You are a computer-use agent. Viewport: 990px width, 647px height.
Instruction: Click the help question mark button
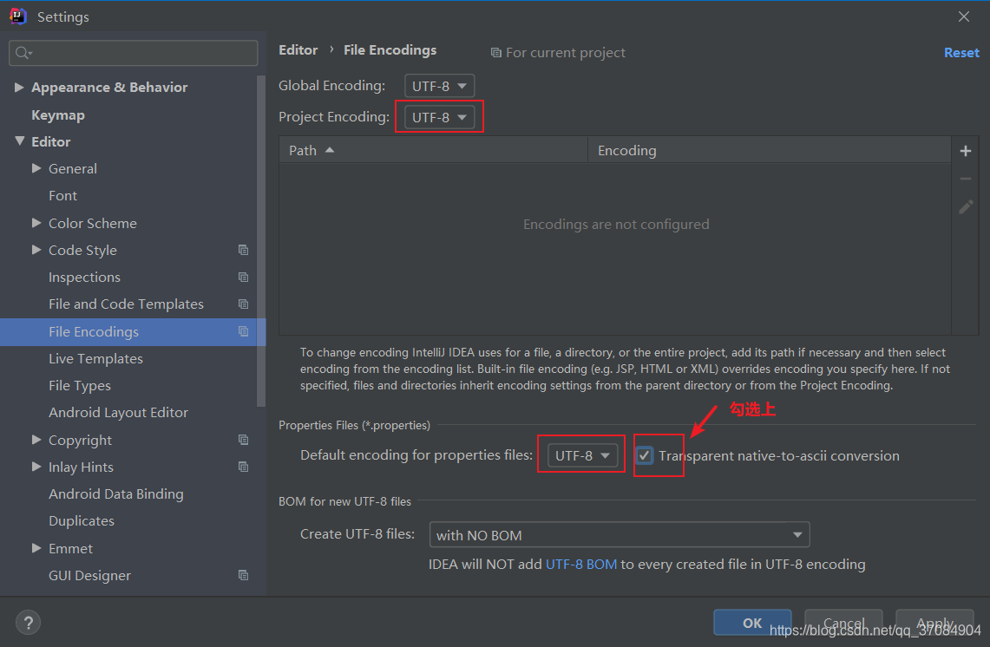point(28,623)
